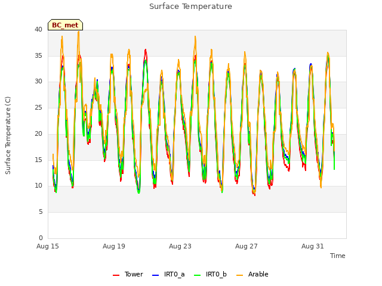Click the Aug 15 x-axis tick label
Viewport: 382px width, 286px height.
pos(48,246)
